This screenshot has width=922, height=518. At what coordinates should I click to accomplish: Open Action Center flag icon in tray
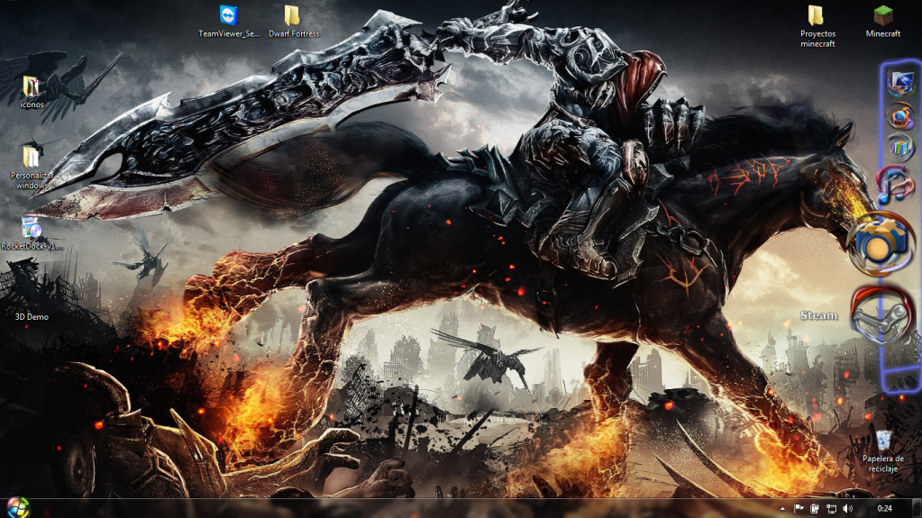pos(799,509)
